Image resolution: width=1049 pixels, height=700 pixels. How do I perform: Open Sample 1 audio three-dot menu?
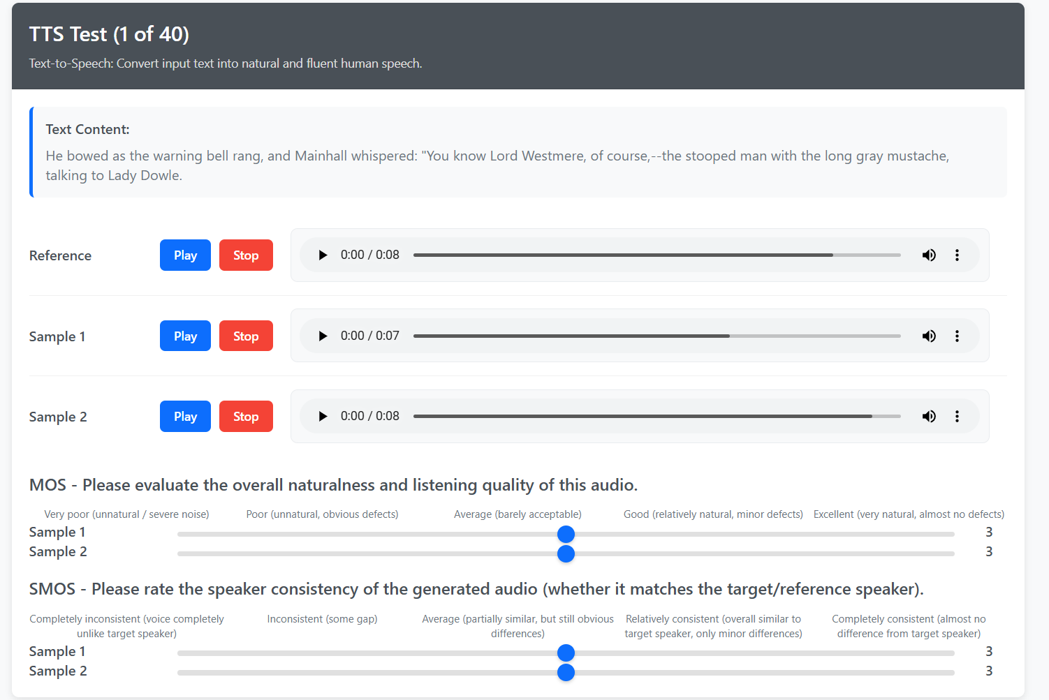(957, 336)
